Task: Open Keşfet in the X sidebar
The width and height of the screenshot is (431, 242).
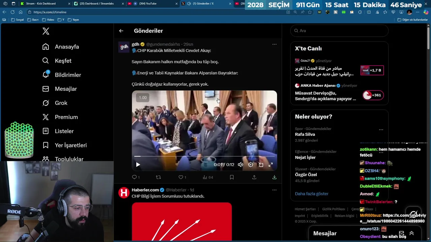Action: [57, 61]
